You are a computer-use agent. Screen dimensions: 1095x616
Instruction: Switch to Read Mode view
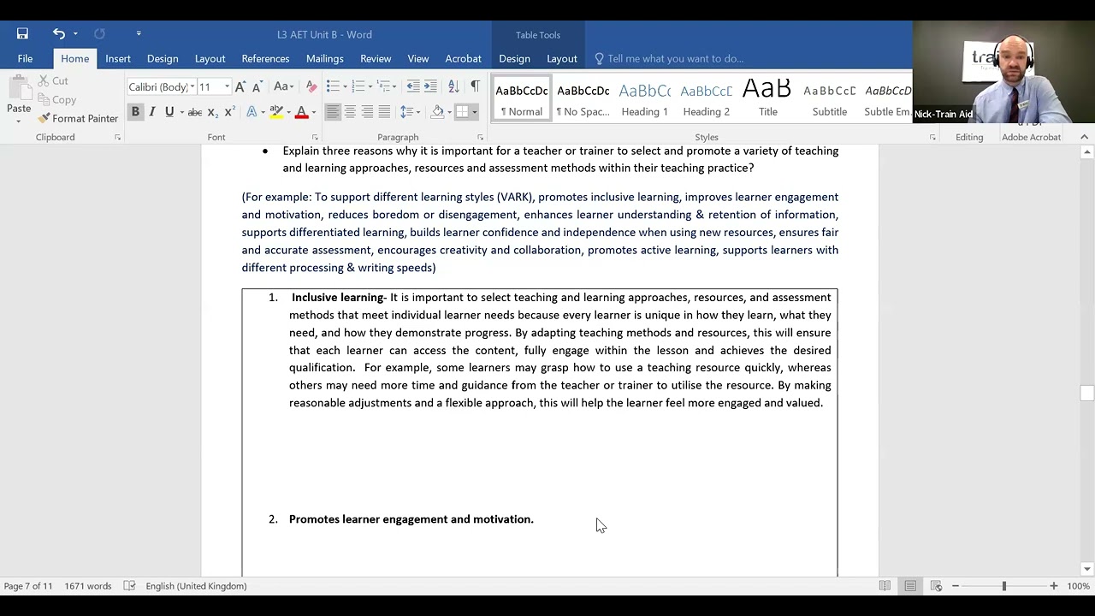(885, 586)
